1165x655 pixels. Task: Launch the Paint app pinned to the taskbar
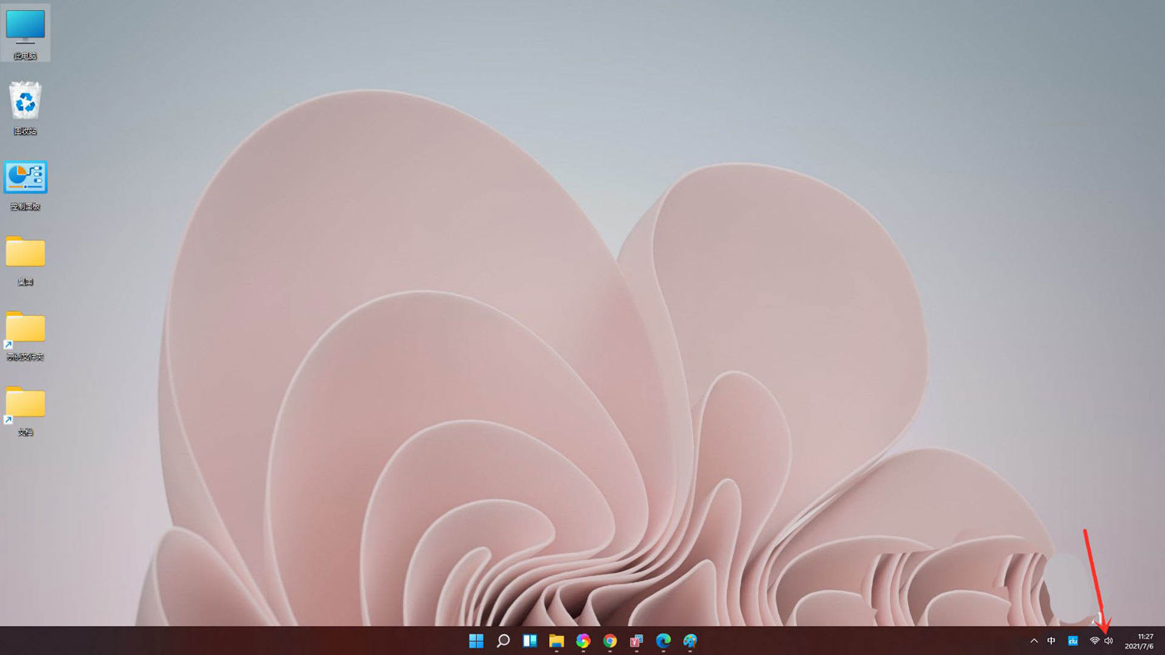(690, 640)
